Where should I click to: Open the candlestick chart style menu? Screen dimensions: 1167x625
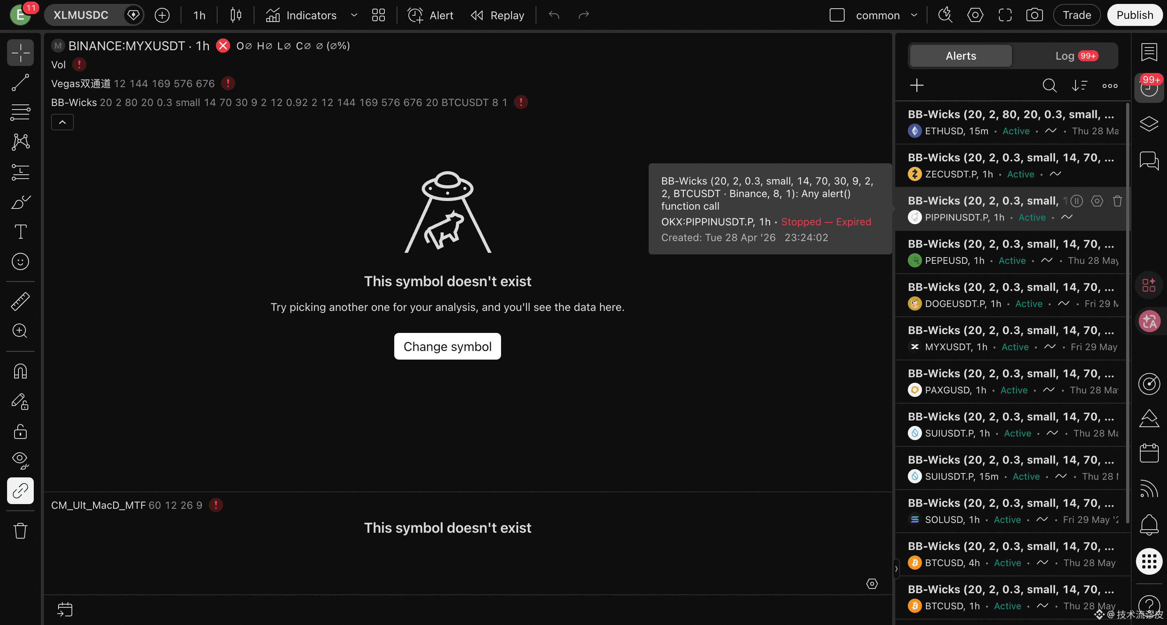point(236,15)
